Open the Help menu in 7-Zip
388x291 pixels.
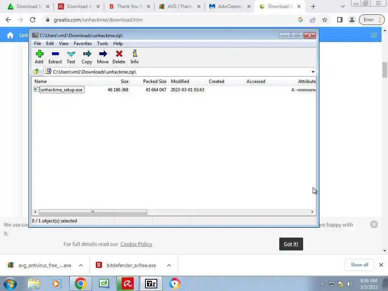[118, 44]
